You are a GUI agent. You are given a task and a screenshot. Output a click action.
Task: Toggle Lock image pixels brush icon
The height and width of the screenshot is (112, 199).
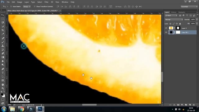click(x=174, y=24)
